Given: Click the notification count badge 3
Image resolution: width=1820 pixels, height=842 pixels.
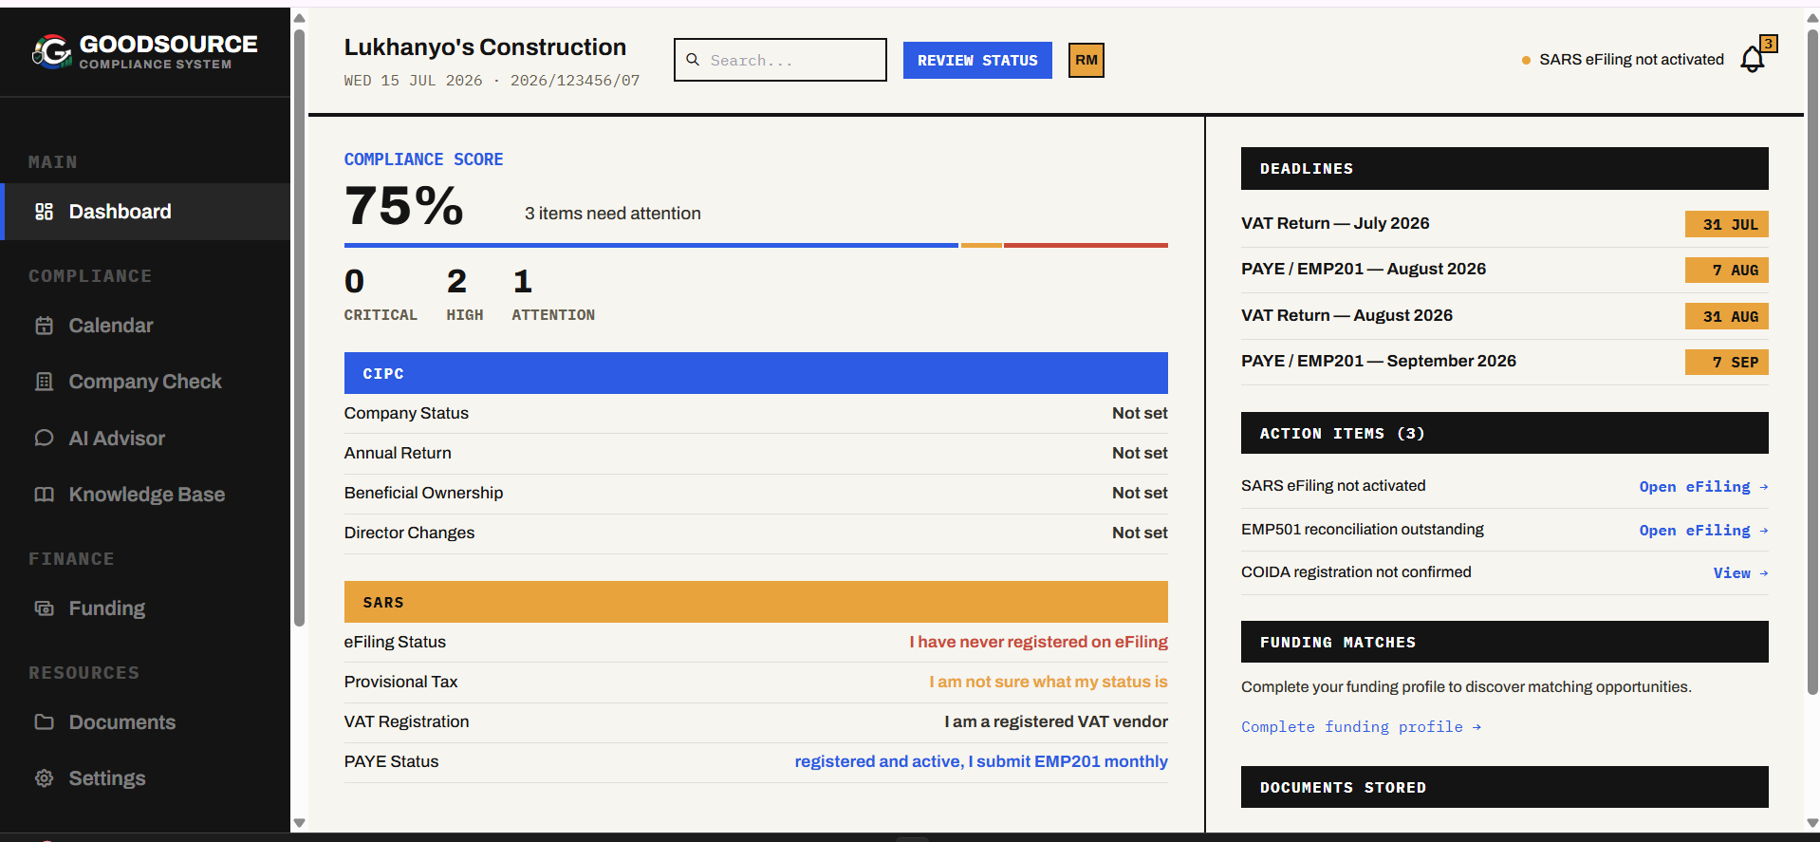Looking at the screenshot, I should coord(1769,44).
